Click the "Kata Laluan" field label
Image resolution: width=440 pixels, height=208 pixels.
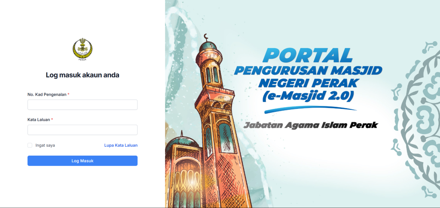pyautogui.click(x=39, y=120)
